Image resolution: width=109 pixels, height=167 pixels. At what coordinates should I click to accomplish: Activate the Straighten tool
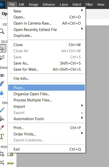[10, 163]
